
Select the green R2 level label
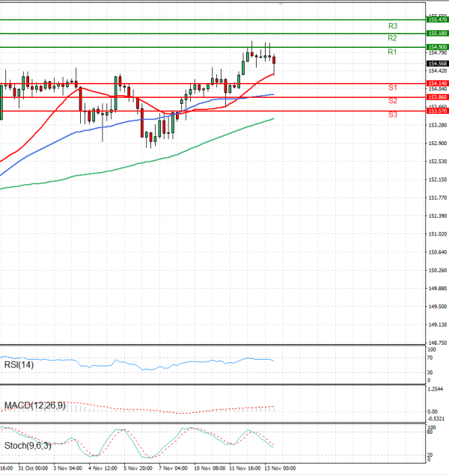click(x=392, y=38)
